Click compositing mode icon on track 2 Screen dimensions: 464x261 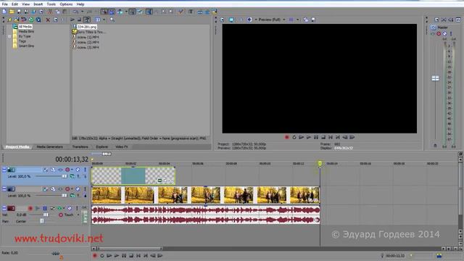[x=72, y=196]
